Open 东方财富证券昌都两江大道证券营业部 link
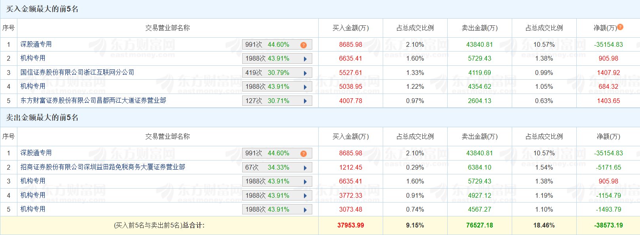This screenshot has height=235, width=640. pyautogui.click(x=93, y=100)
